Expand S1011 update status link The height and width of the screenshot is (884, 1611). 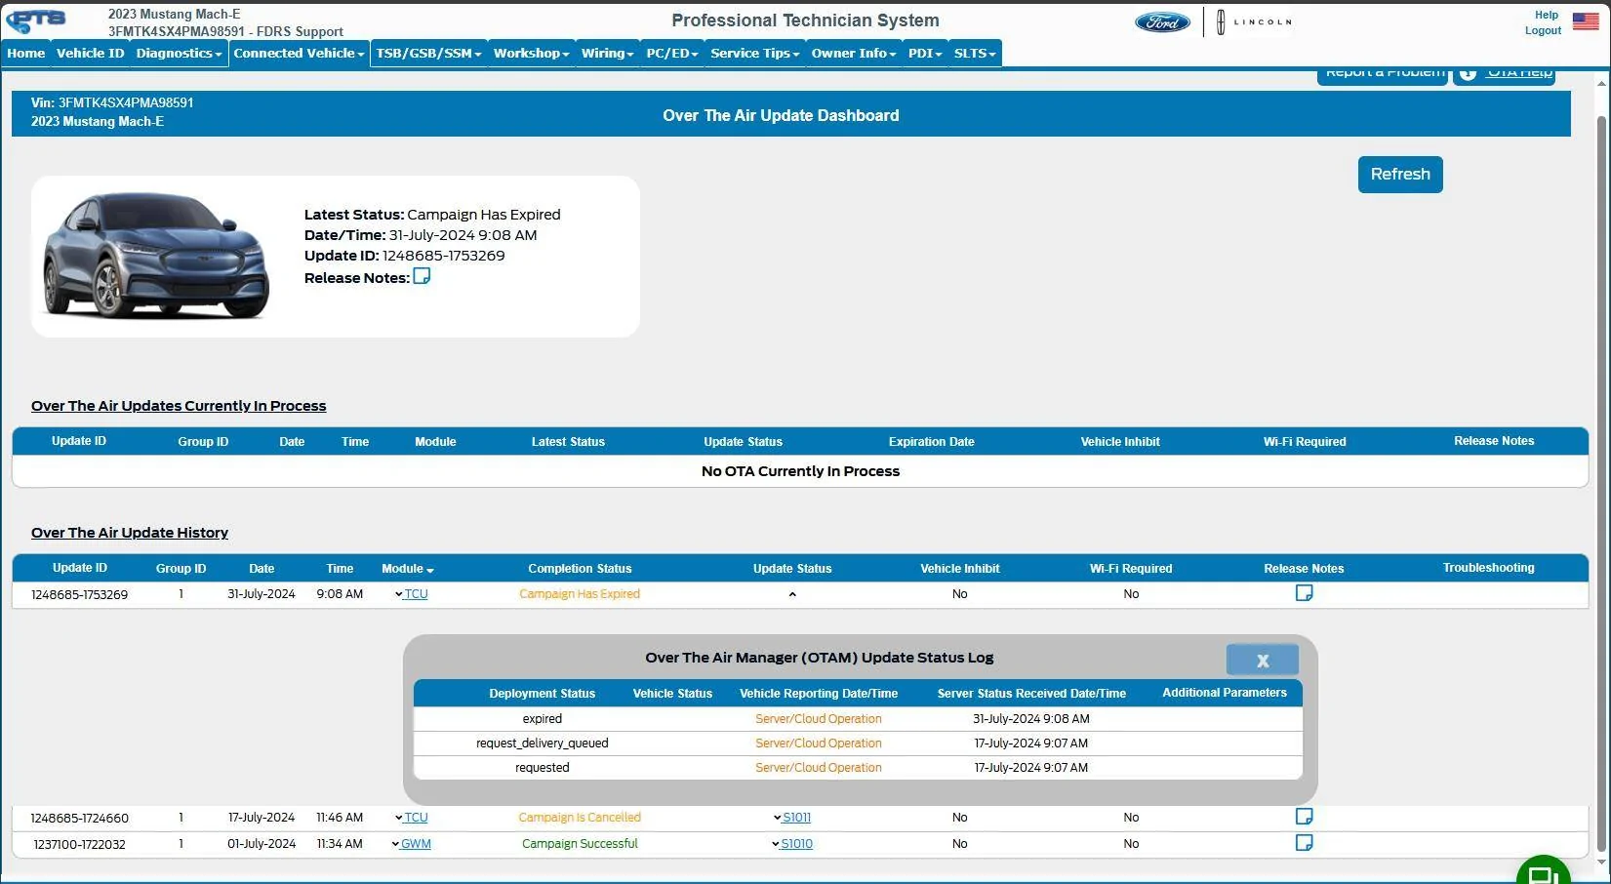791,818
